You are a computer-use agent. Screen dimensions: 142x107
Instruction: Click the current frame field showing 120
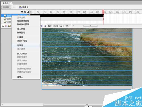pos(50,26)
